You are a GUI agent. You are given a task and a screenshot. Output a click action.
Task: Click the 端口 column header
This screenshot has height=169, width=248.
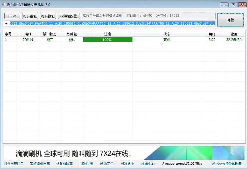coord(28,34)
